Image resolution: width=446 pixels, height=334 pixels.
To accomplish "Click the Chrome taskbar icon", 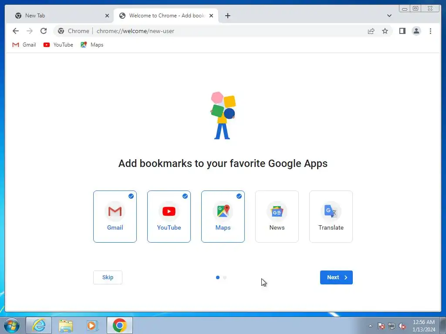I will [120, 325].
